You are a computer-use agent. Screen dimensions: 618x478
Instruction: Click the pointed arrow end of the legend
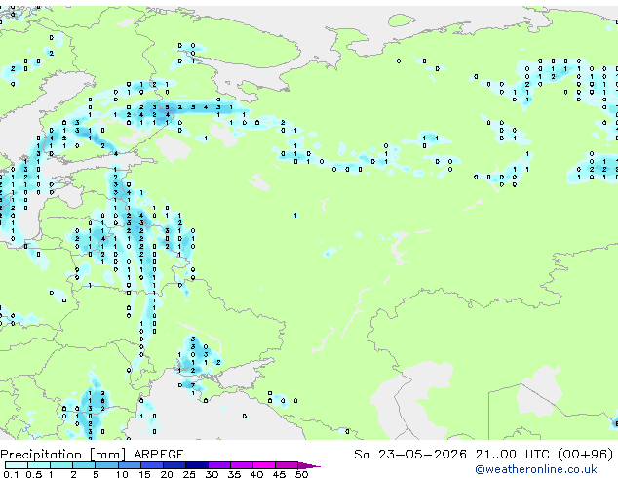309,465
